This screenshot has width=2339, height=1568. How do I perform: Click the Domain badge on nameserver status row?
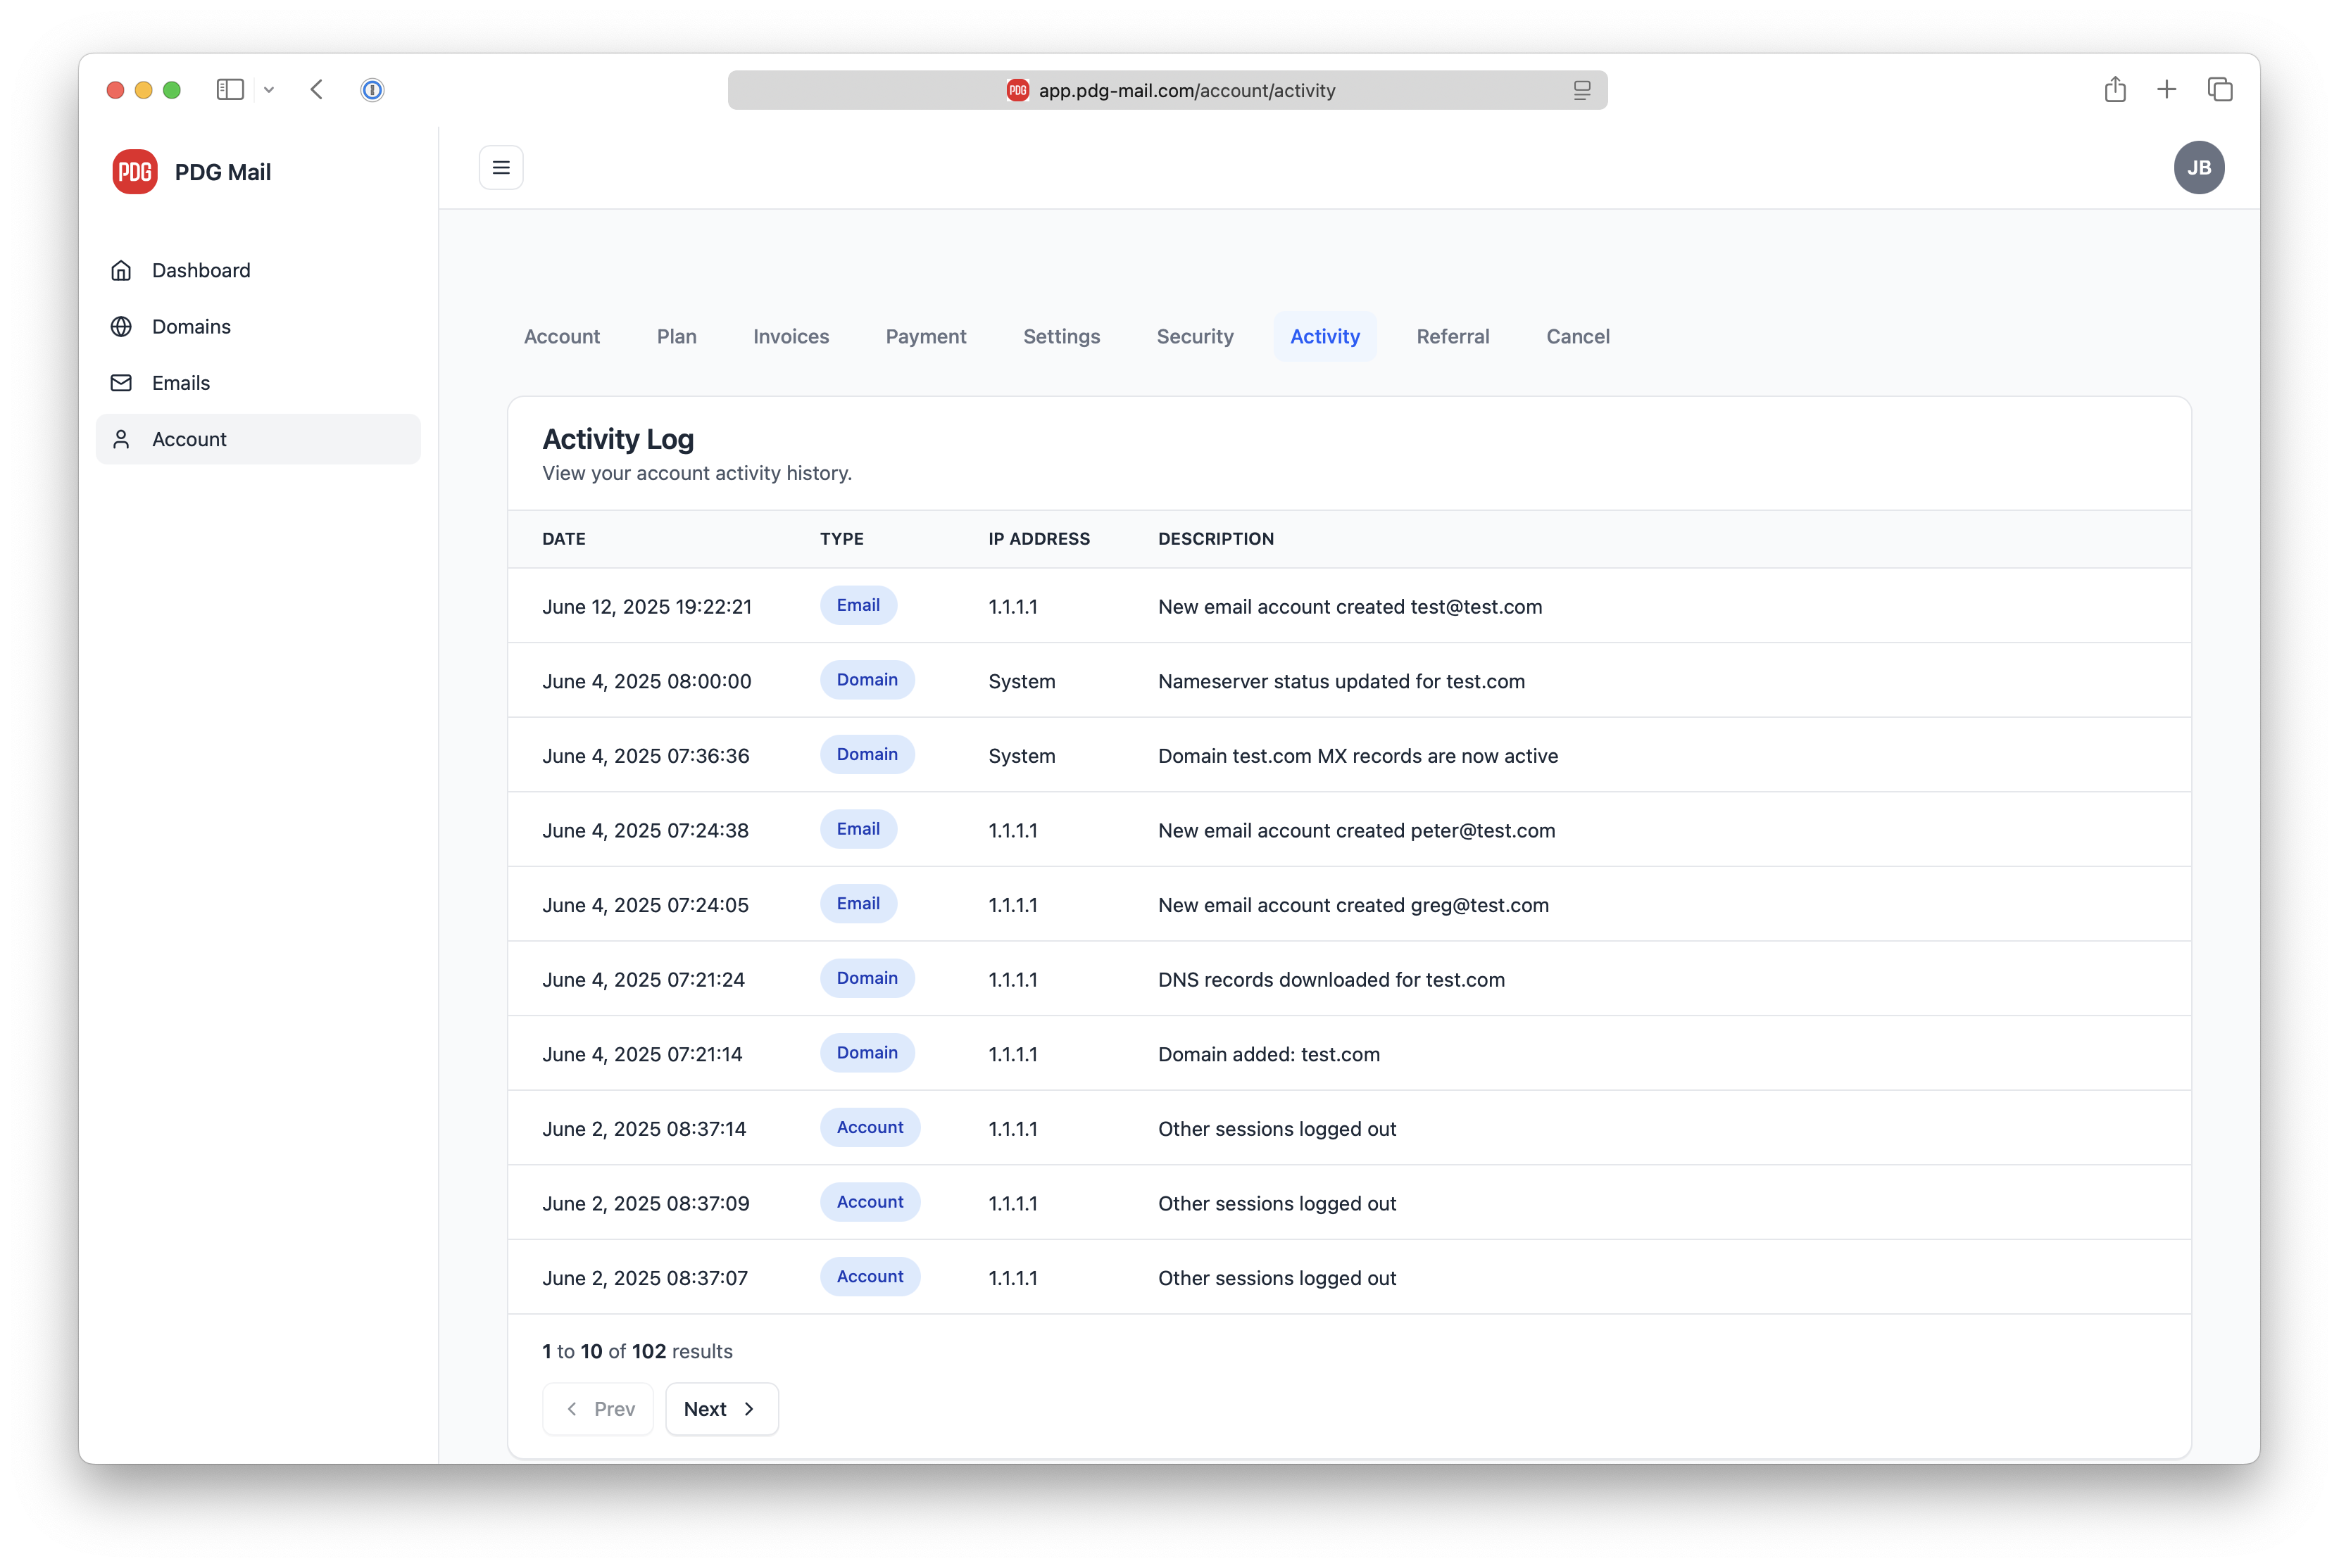pos(866,680)
